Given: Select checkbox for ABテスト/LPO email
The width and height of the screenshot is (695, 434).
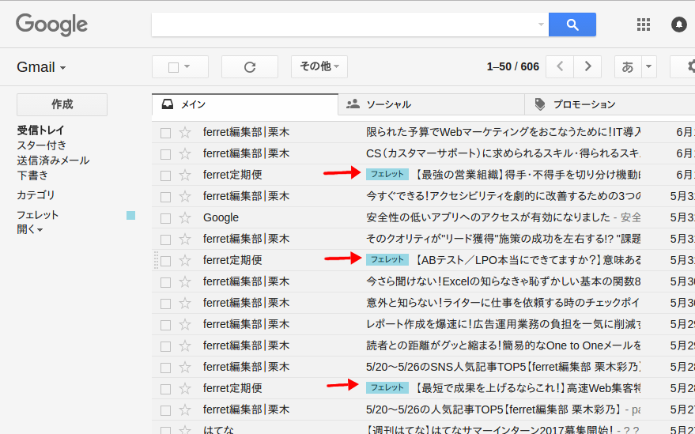Looking at the screenshot, I should [x=165, y=261].
